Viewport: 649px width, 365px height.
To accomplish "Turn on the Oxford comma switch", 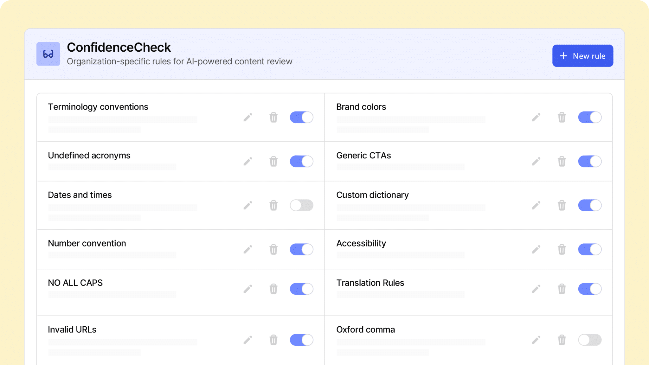I will coord(589,340).
